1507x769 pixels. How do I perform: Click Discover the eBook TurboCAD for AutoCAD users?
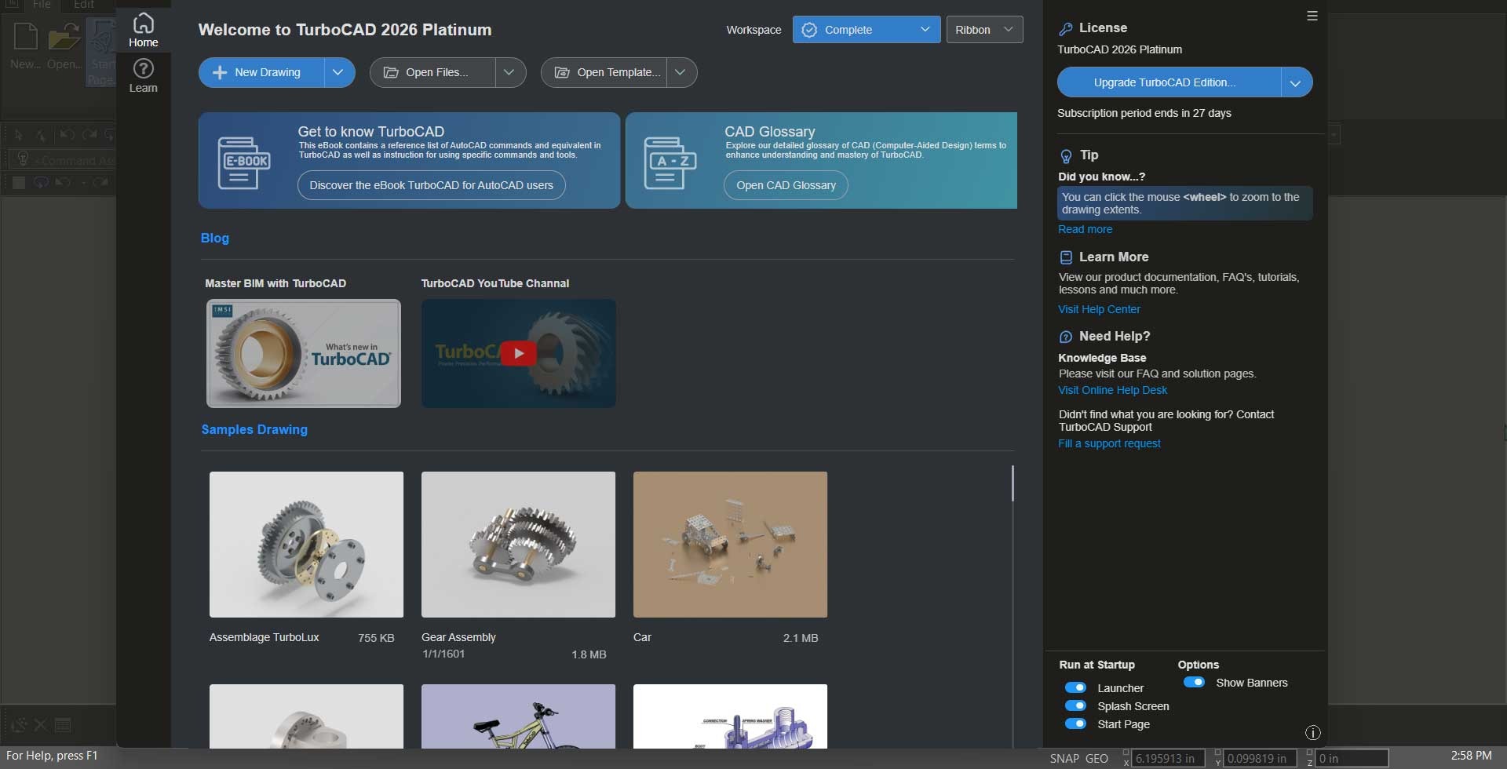pyautogui.click(x=431, y=185)
